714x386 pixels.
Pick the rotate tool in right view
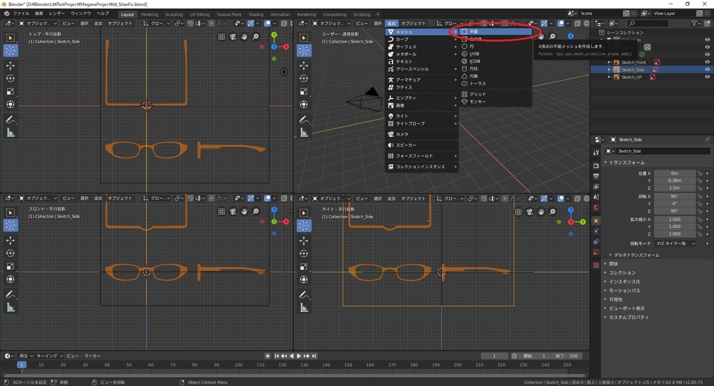pos(304,253)
